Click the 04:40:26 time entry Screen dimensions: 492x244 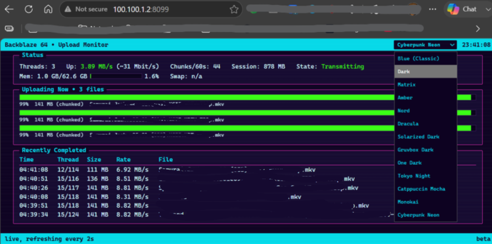[x=34, y=188]
